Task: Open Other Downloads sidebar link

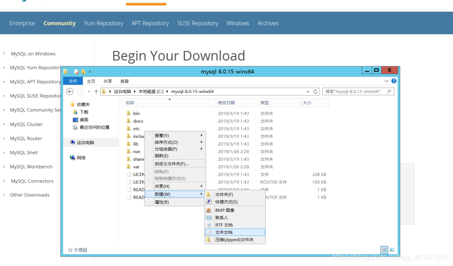Action: click(30, 195)
